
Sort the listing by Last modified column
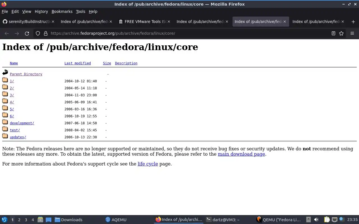pyautogui.click(x=78, y=63)
